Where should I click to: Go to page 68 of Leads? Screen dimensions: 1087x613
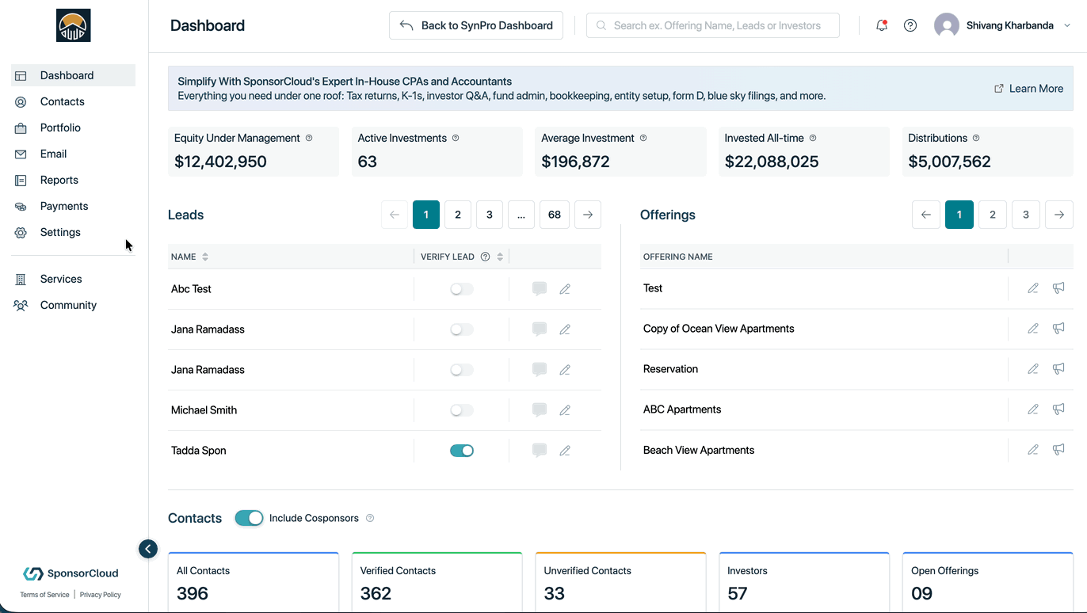click(x=555, y=215)
